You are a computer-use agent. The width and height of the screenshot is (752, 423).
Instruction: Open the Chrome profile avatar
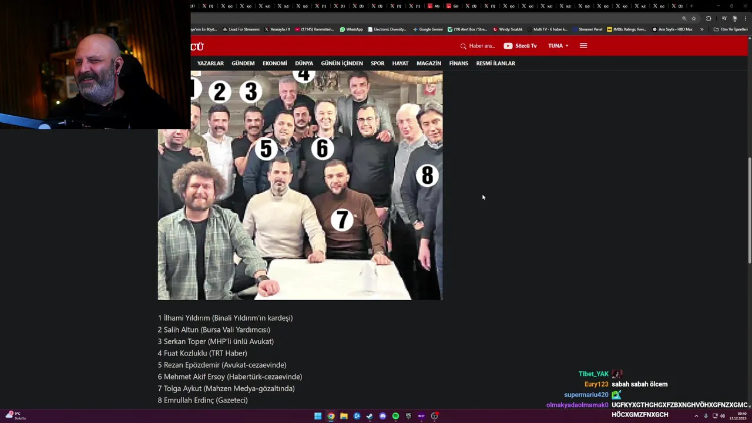coord(735,18)
